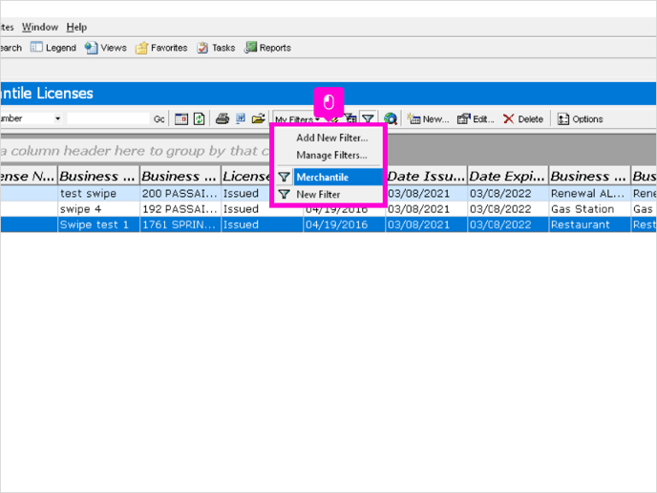Open the My Filters dropdown
657x493 pixels.
pyautogui.click(x=297, y=119)
